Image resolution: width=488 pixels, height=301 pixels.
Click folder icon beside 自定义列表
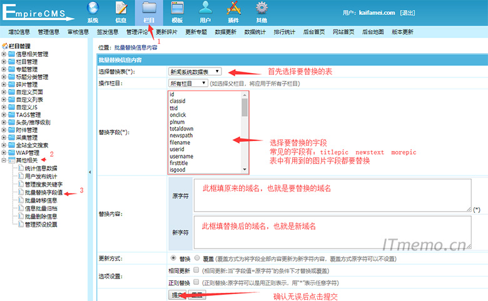pos(11,99)
